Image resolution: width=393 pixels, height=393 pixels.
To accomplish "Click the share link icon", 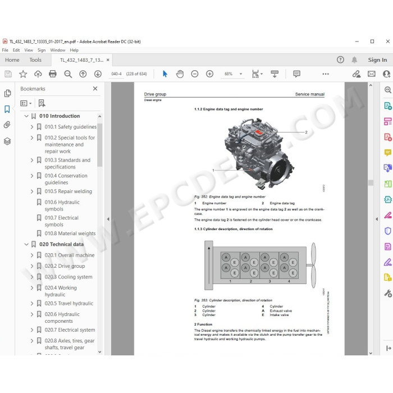I will [357, 74].
